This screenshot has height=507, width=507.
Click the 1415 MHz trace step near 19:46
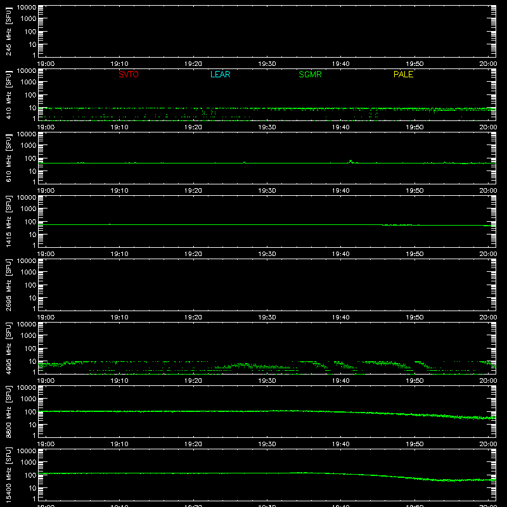(x=383, y=225)
